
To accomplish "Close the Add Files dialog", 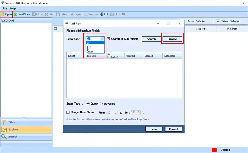I will coord(179,24).
